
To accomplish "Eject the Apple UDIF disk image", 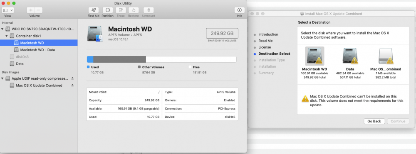I will coord(72,78).
